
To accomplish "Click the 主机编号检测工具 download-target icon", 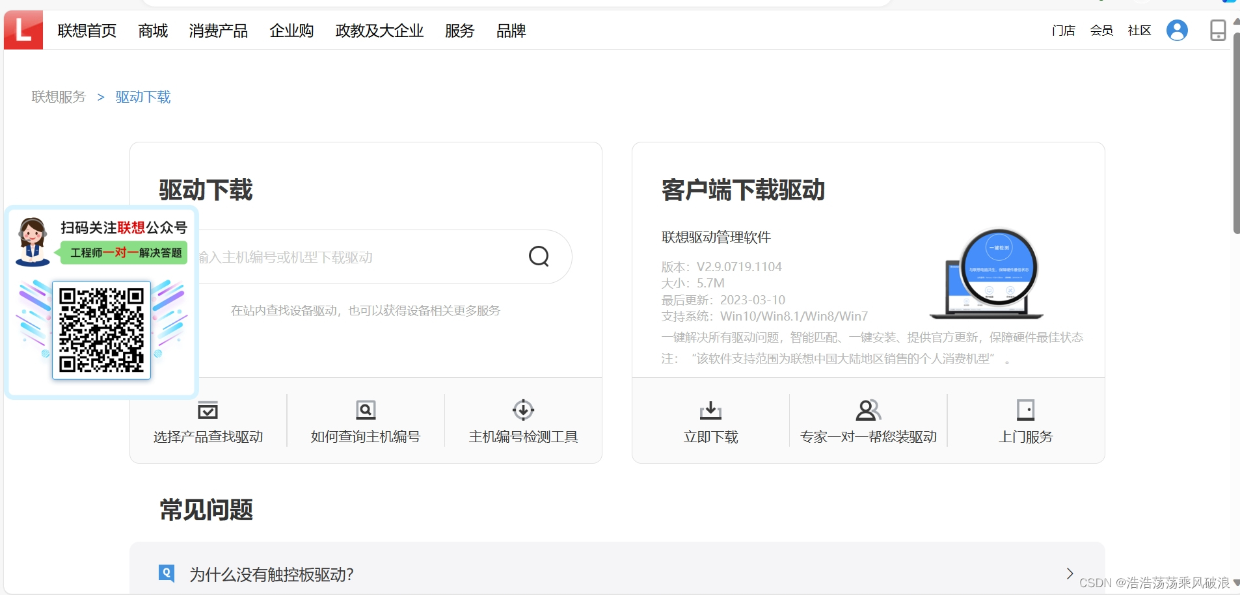I will pos(523,410).
